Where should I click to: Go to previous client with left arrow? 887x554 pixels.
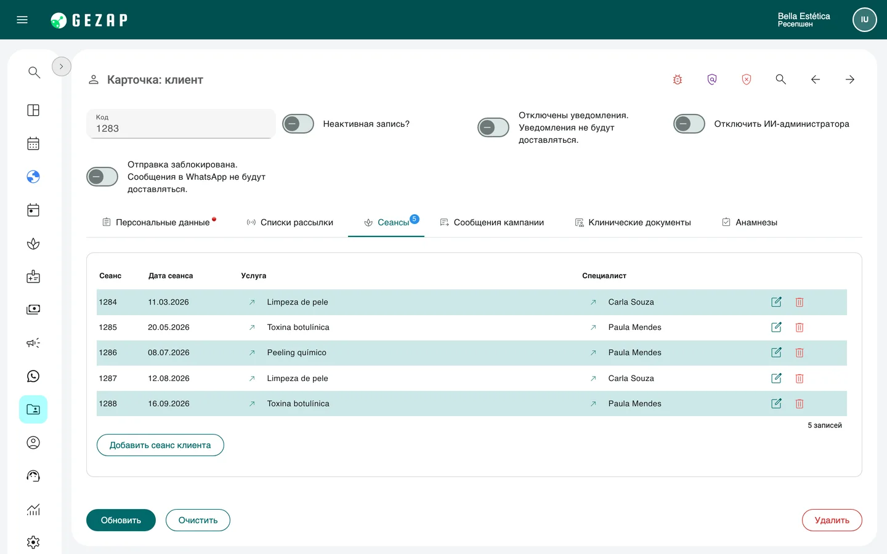point(816,79)
